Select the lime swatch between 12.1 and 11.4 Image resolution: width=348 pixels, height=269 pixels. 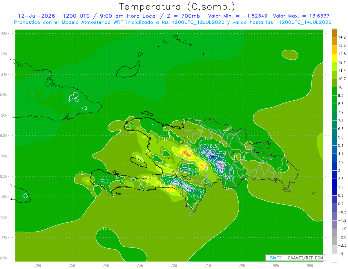[x=334, y=66]
